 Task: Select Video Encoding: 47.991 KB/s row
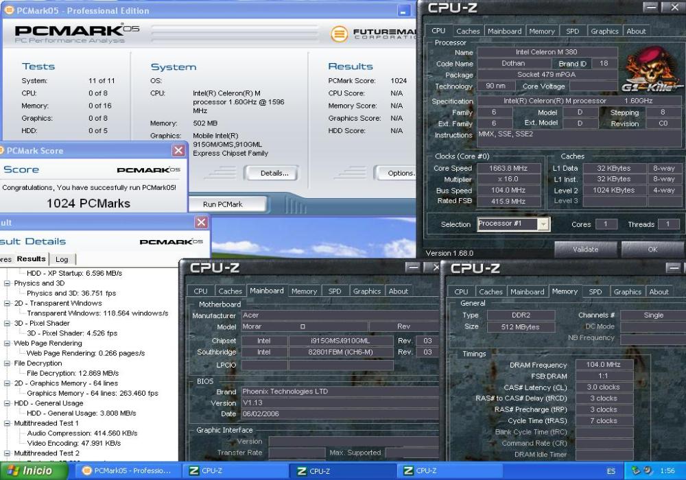[73, 443]
